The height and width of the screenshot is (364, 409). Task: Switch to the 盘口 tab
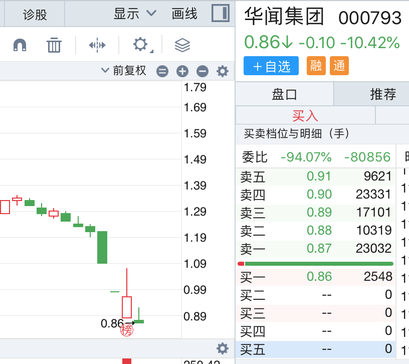point(284,94)
